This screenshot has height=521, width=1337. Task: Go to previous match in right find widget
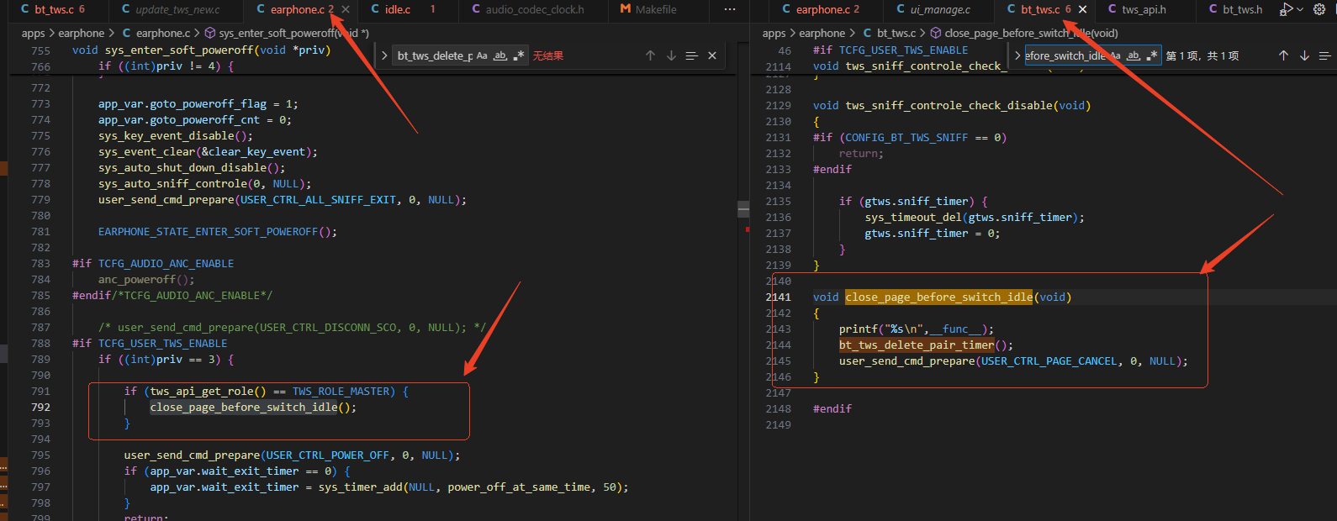point(1283,55)
